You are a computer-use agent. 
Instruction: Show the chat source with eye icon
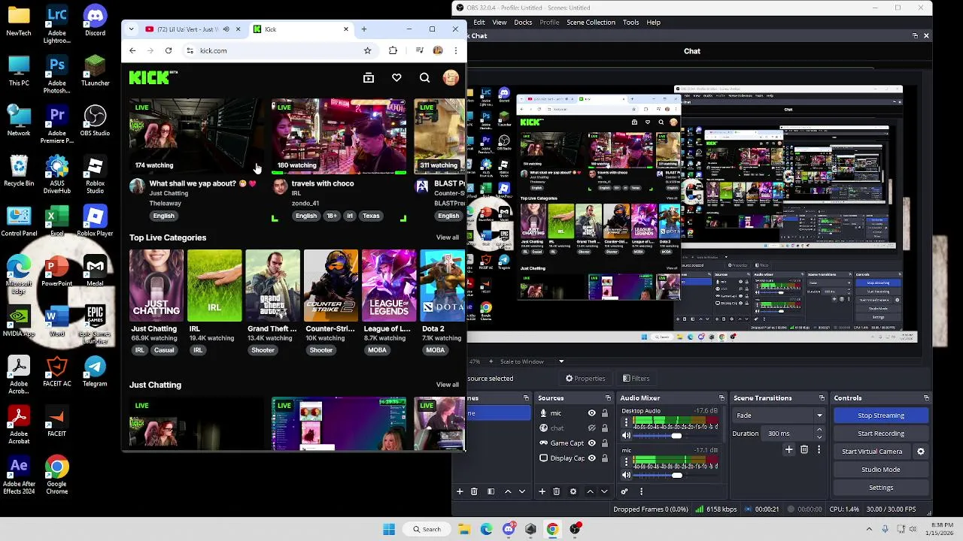coord(591,428)
